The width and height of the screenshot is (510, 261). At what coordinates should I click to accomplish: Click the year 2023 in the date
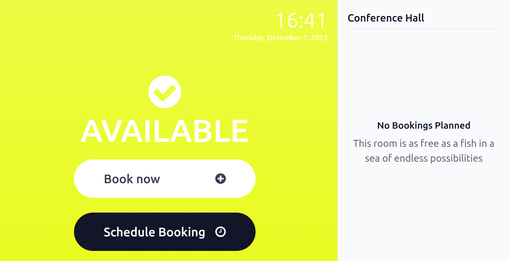point(319,38)
